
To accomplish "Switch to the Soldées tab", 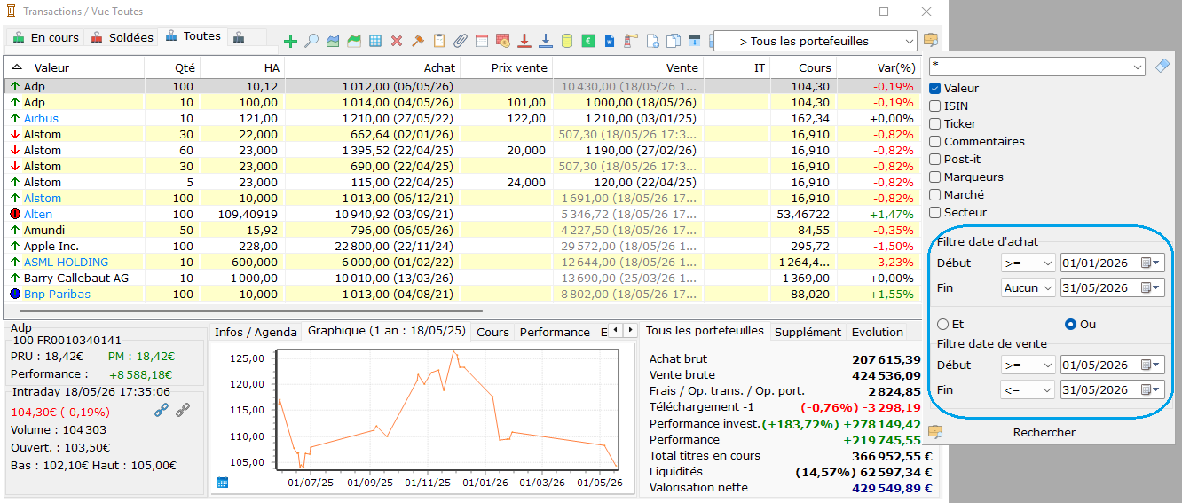I will (122, 38).
